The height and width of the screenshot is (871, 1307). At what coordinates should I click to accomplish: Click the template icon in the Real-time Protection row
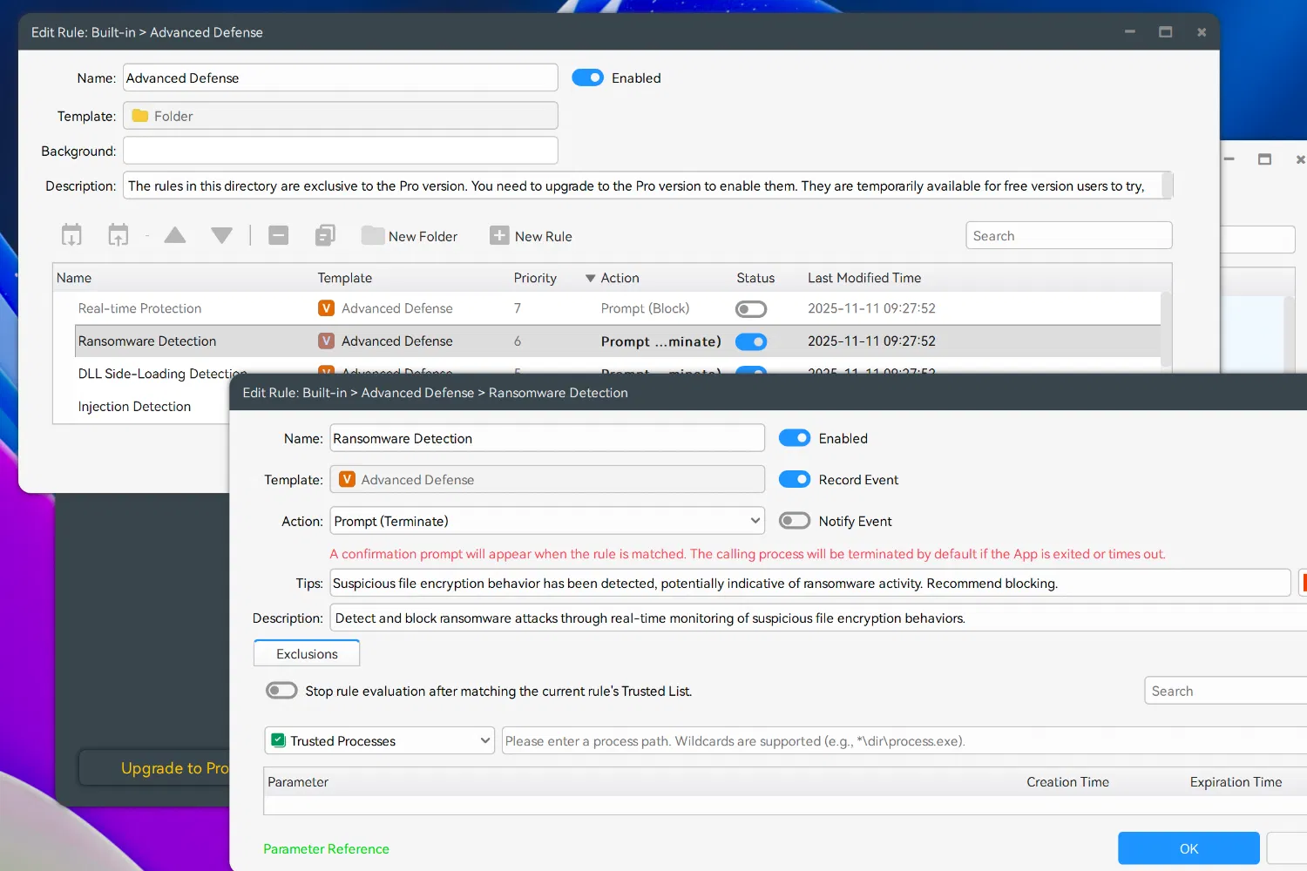326,308
